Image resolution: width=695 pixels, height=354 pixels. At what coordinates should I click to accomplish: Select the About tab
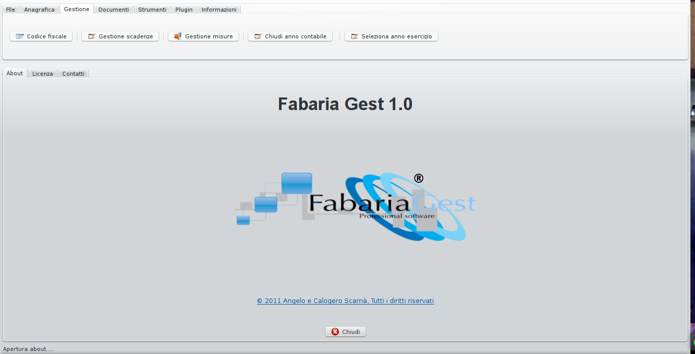point(15,73)
